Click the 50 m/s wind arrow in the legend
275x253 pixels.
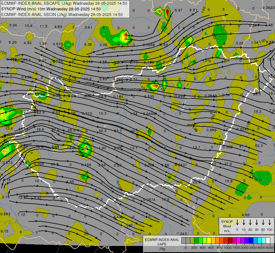263,222
